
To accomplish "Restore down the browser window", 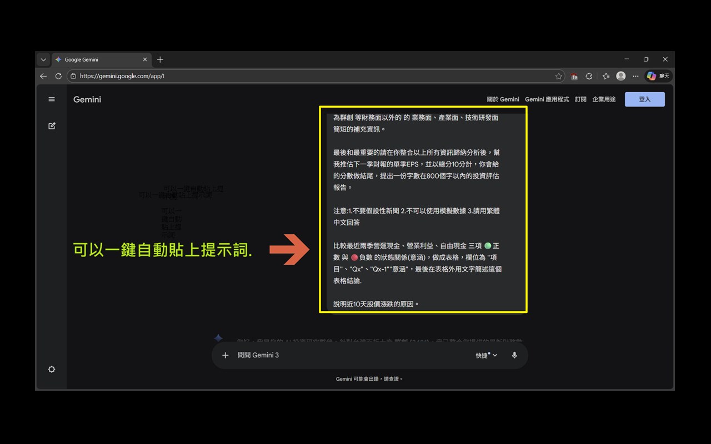I will [646, 59].
